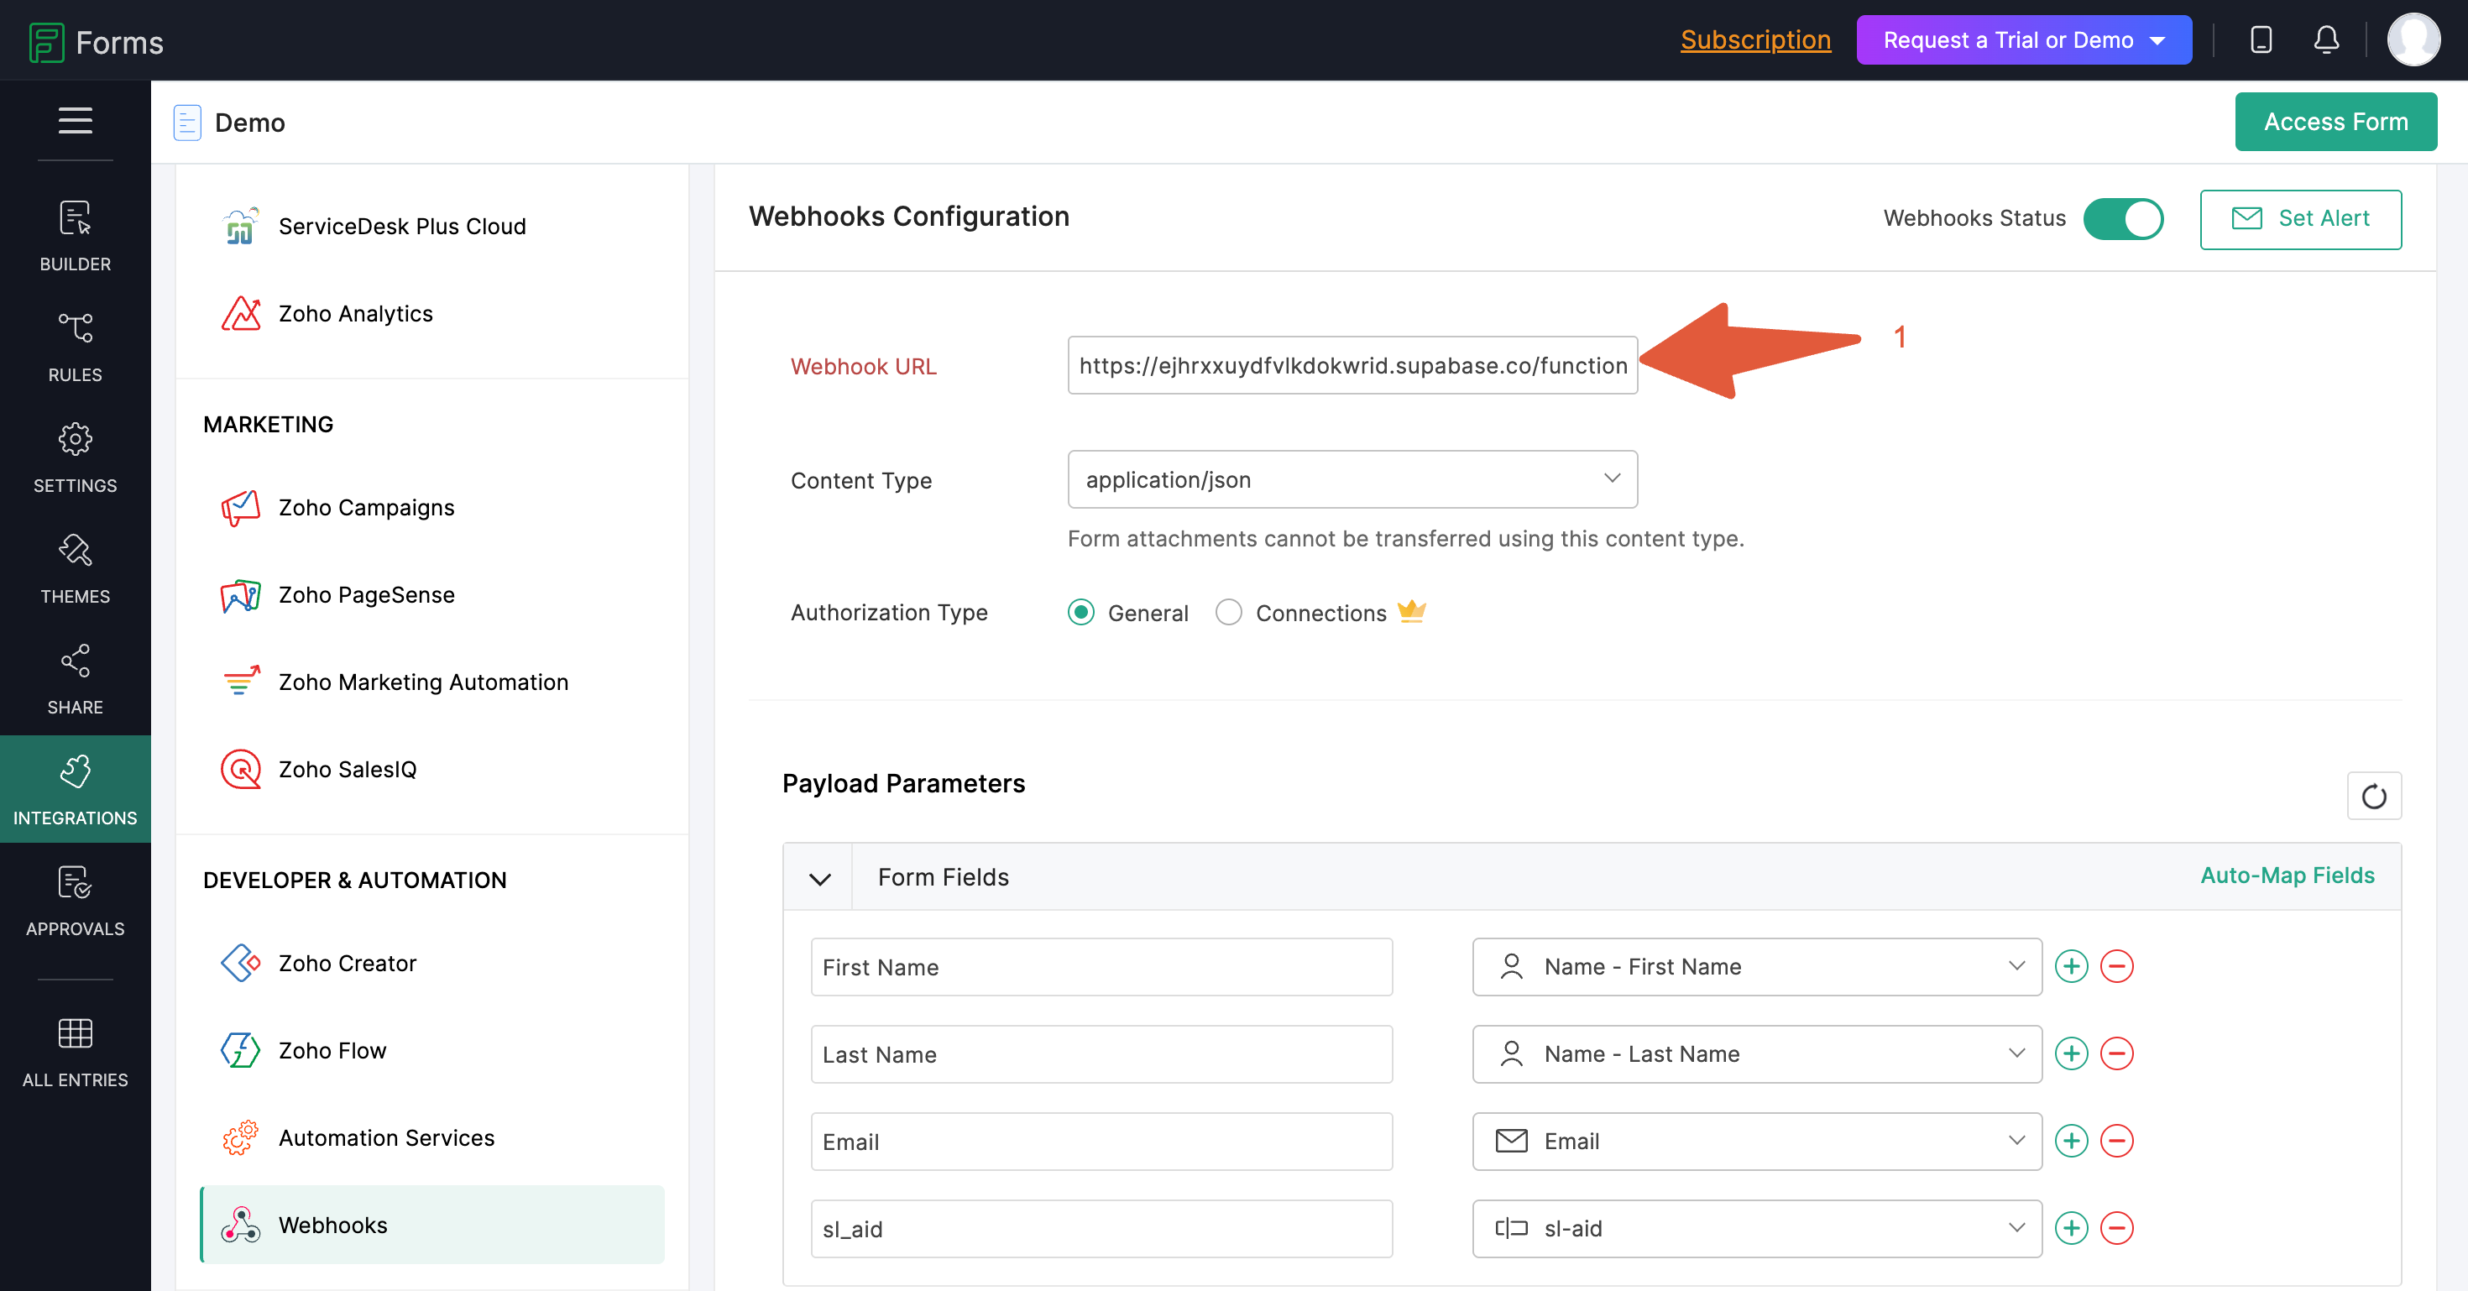Select Zoho Campaigns integration

coord(431,508)
